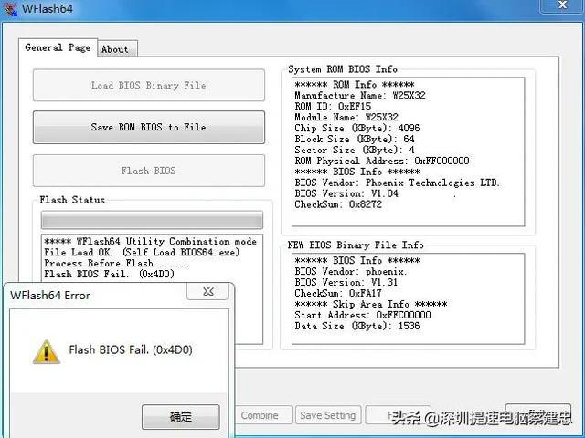Click Load BIOS Binary File button

(x=149, y=85)
